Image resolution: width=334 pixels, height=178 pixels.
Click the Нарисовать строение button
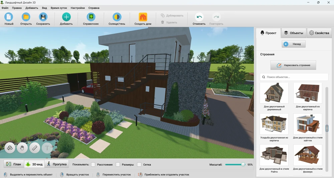click(x=293, y=65)
